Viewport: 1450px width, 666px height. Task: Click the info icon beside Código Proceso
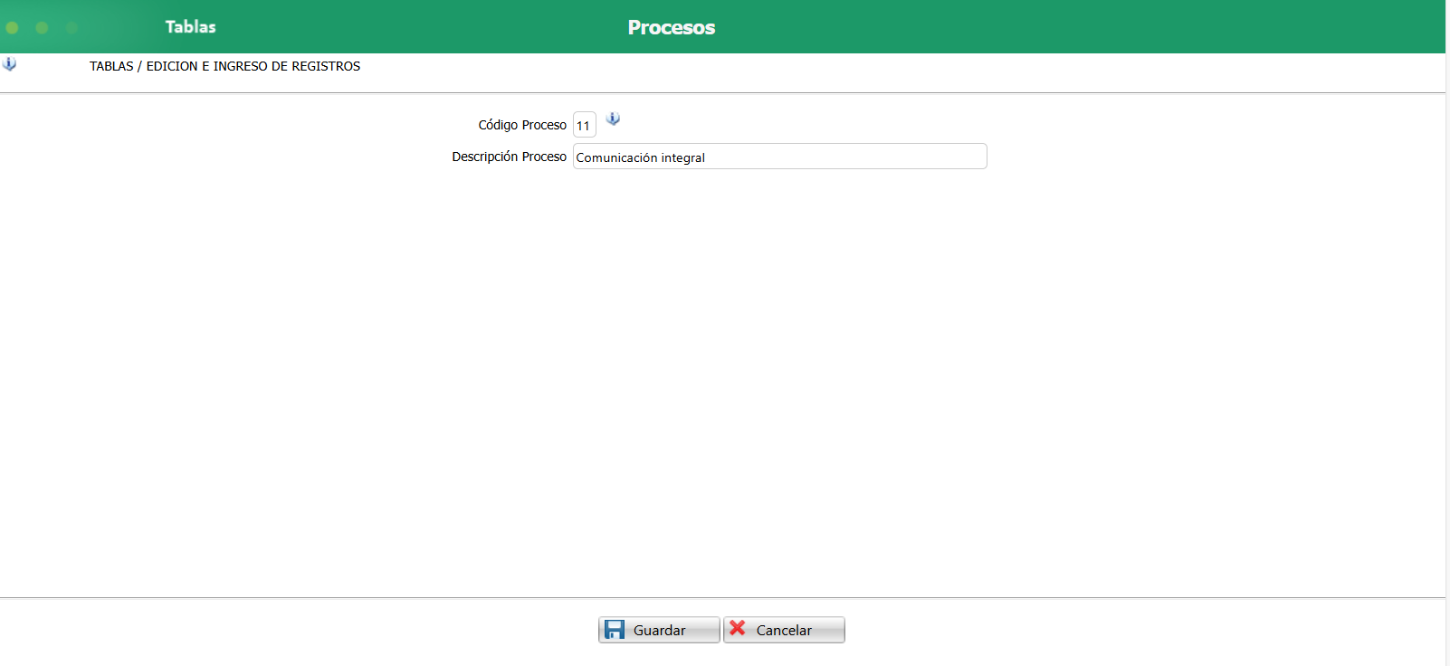(x=613, y=119)
